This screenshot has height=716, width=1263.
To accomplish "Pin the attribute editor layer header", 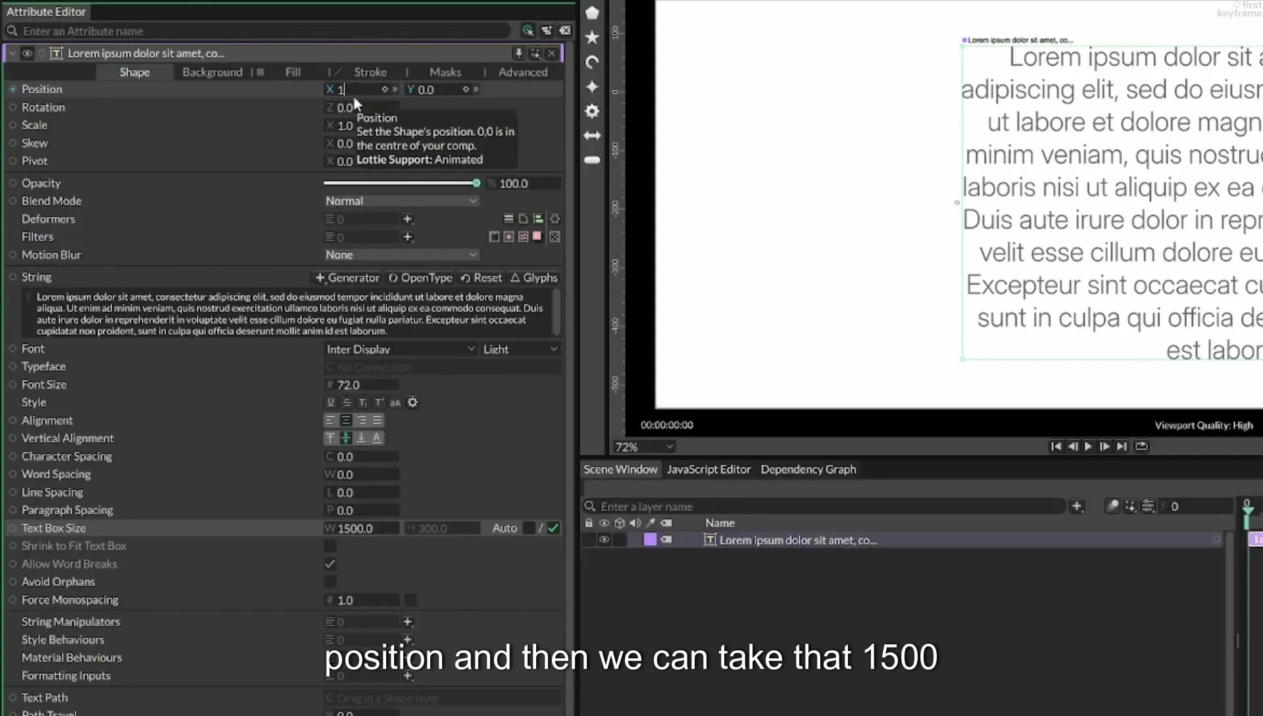I will (x=518, y=53).
